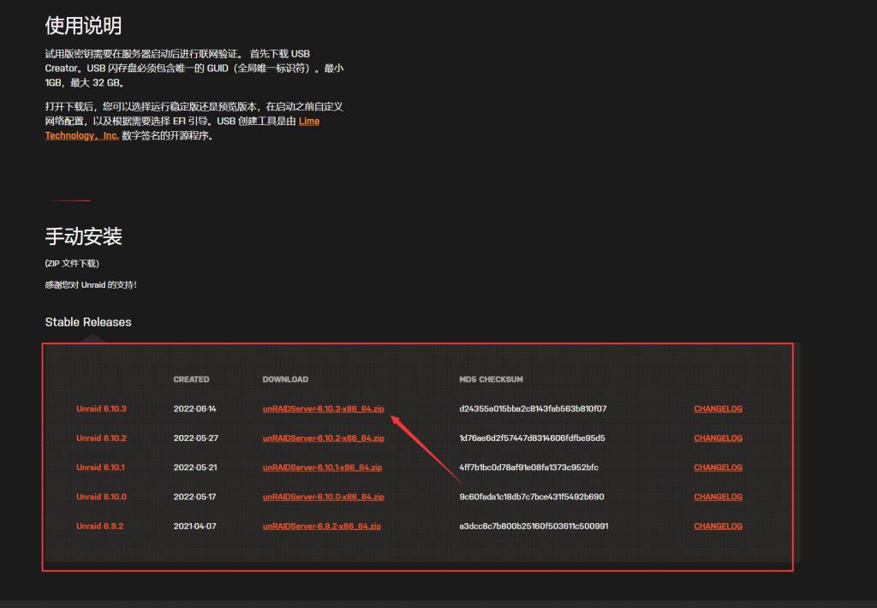Click the version name Unraid 6.10.3
The height and width of the screenshot is (608, 877).
click(x=101, y=408)
